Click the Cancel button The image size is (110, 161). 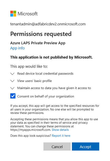(x=57, y=146)
